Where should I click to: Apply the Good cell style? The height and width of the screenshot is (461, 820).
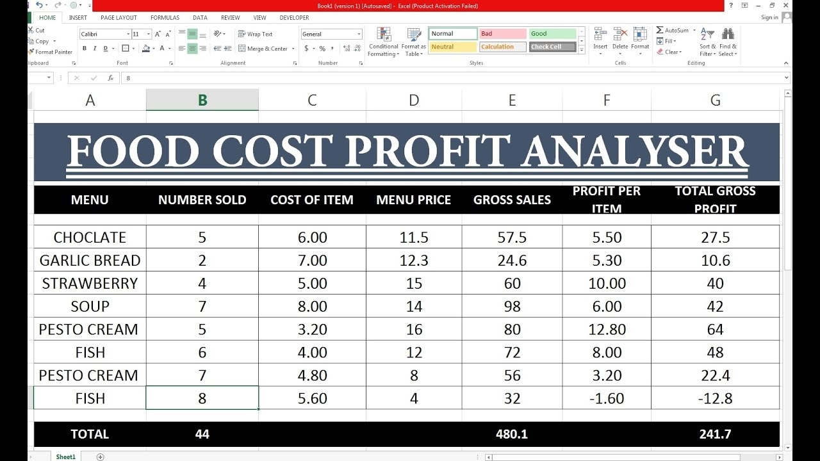[x=551, y=33]
